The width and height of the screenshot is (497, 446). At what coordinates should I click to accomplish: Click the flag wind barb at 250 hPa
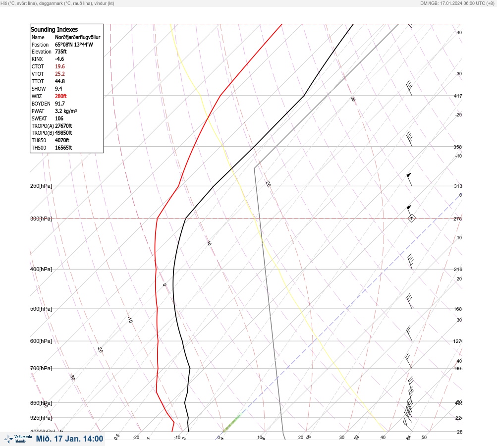pos(409,179)
